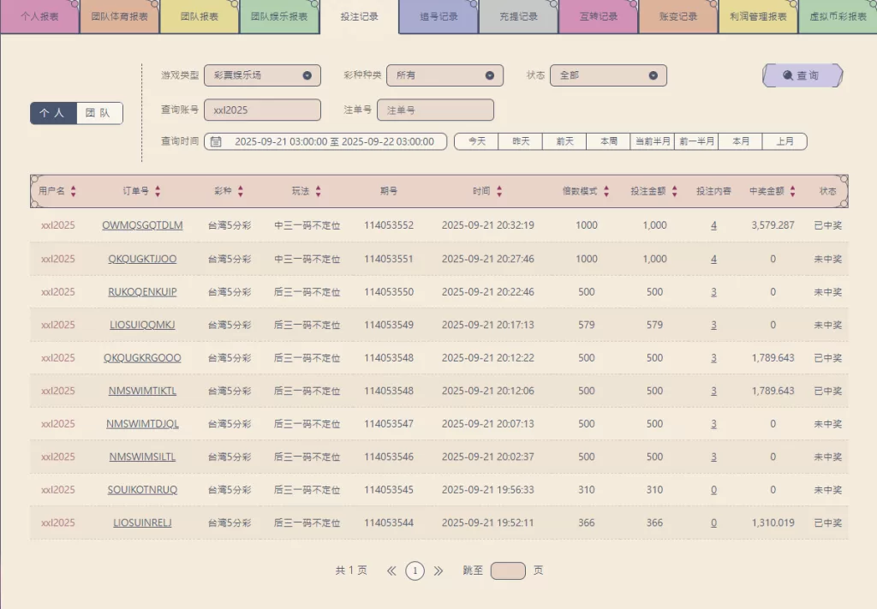The height and width of the screenshot is (609, 877).
Task: Open the 追号记录 tab
Action: pyautogui.click(x=438, y=17)
